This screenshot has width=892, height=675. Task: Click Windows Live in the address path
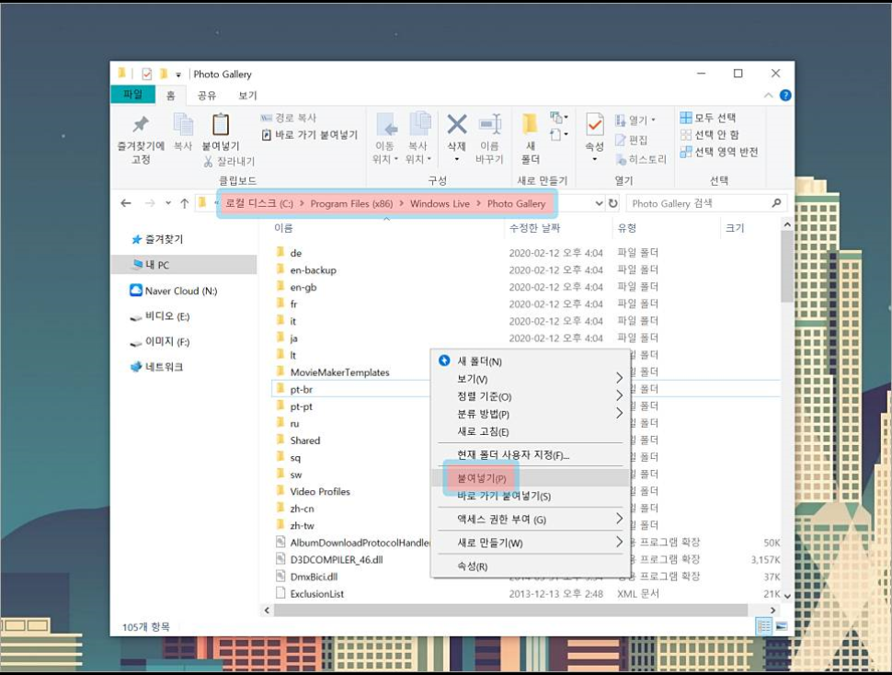440,203
